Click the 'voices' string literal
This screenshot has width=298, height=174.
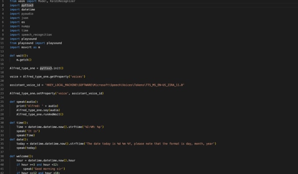point(77,76)
